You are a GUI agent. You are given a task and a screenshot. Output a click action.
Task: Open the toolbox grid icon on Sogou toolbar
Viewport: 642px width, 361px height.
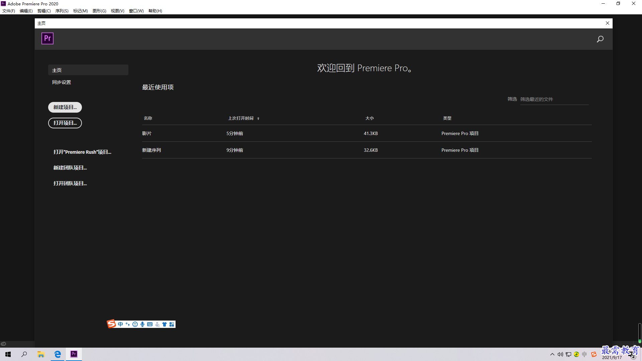click(x=172, y=324)
